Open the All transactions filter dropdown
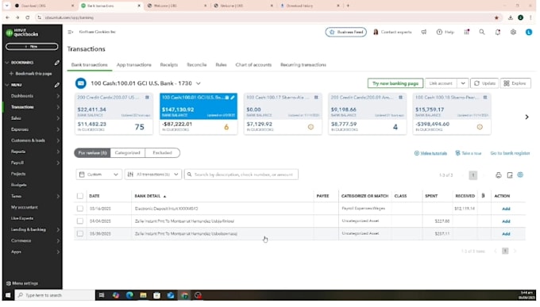The image size is (540, 307). pyautogui.click(x=153, y=175)
